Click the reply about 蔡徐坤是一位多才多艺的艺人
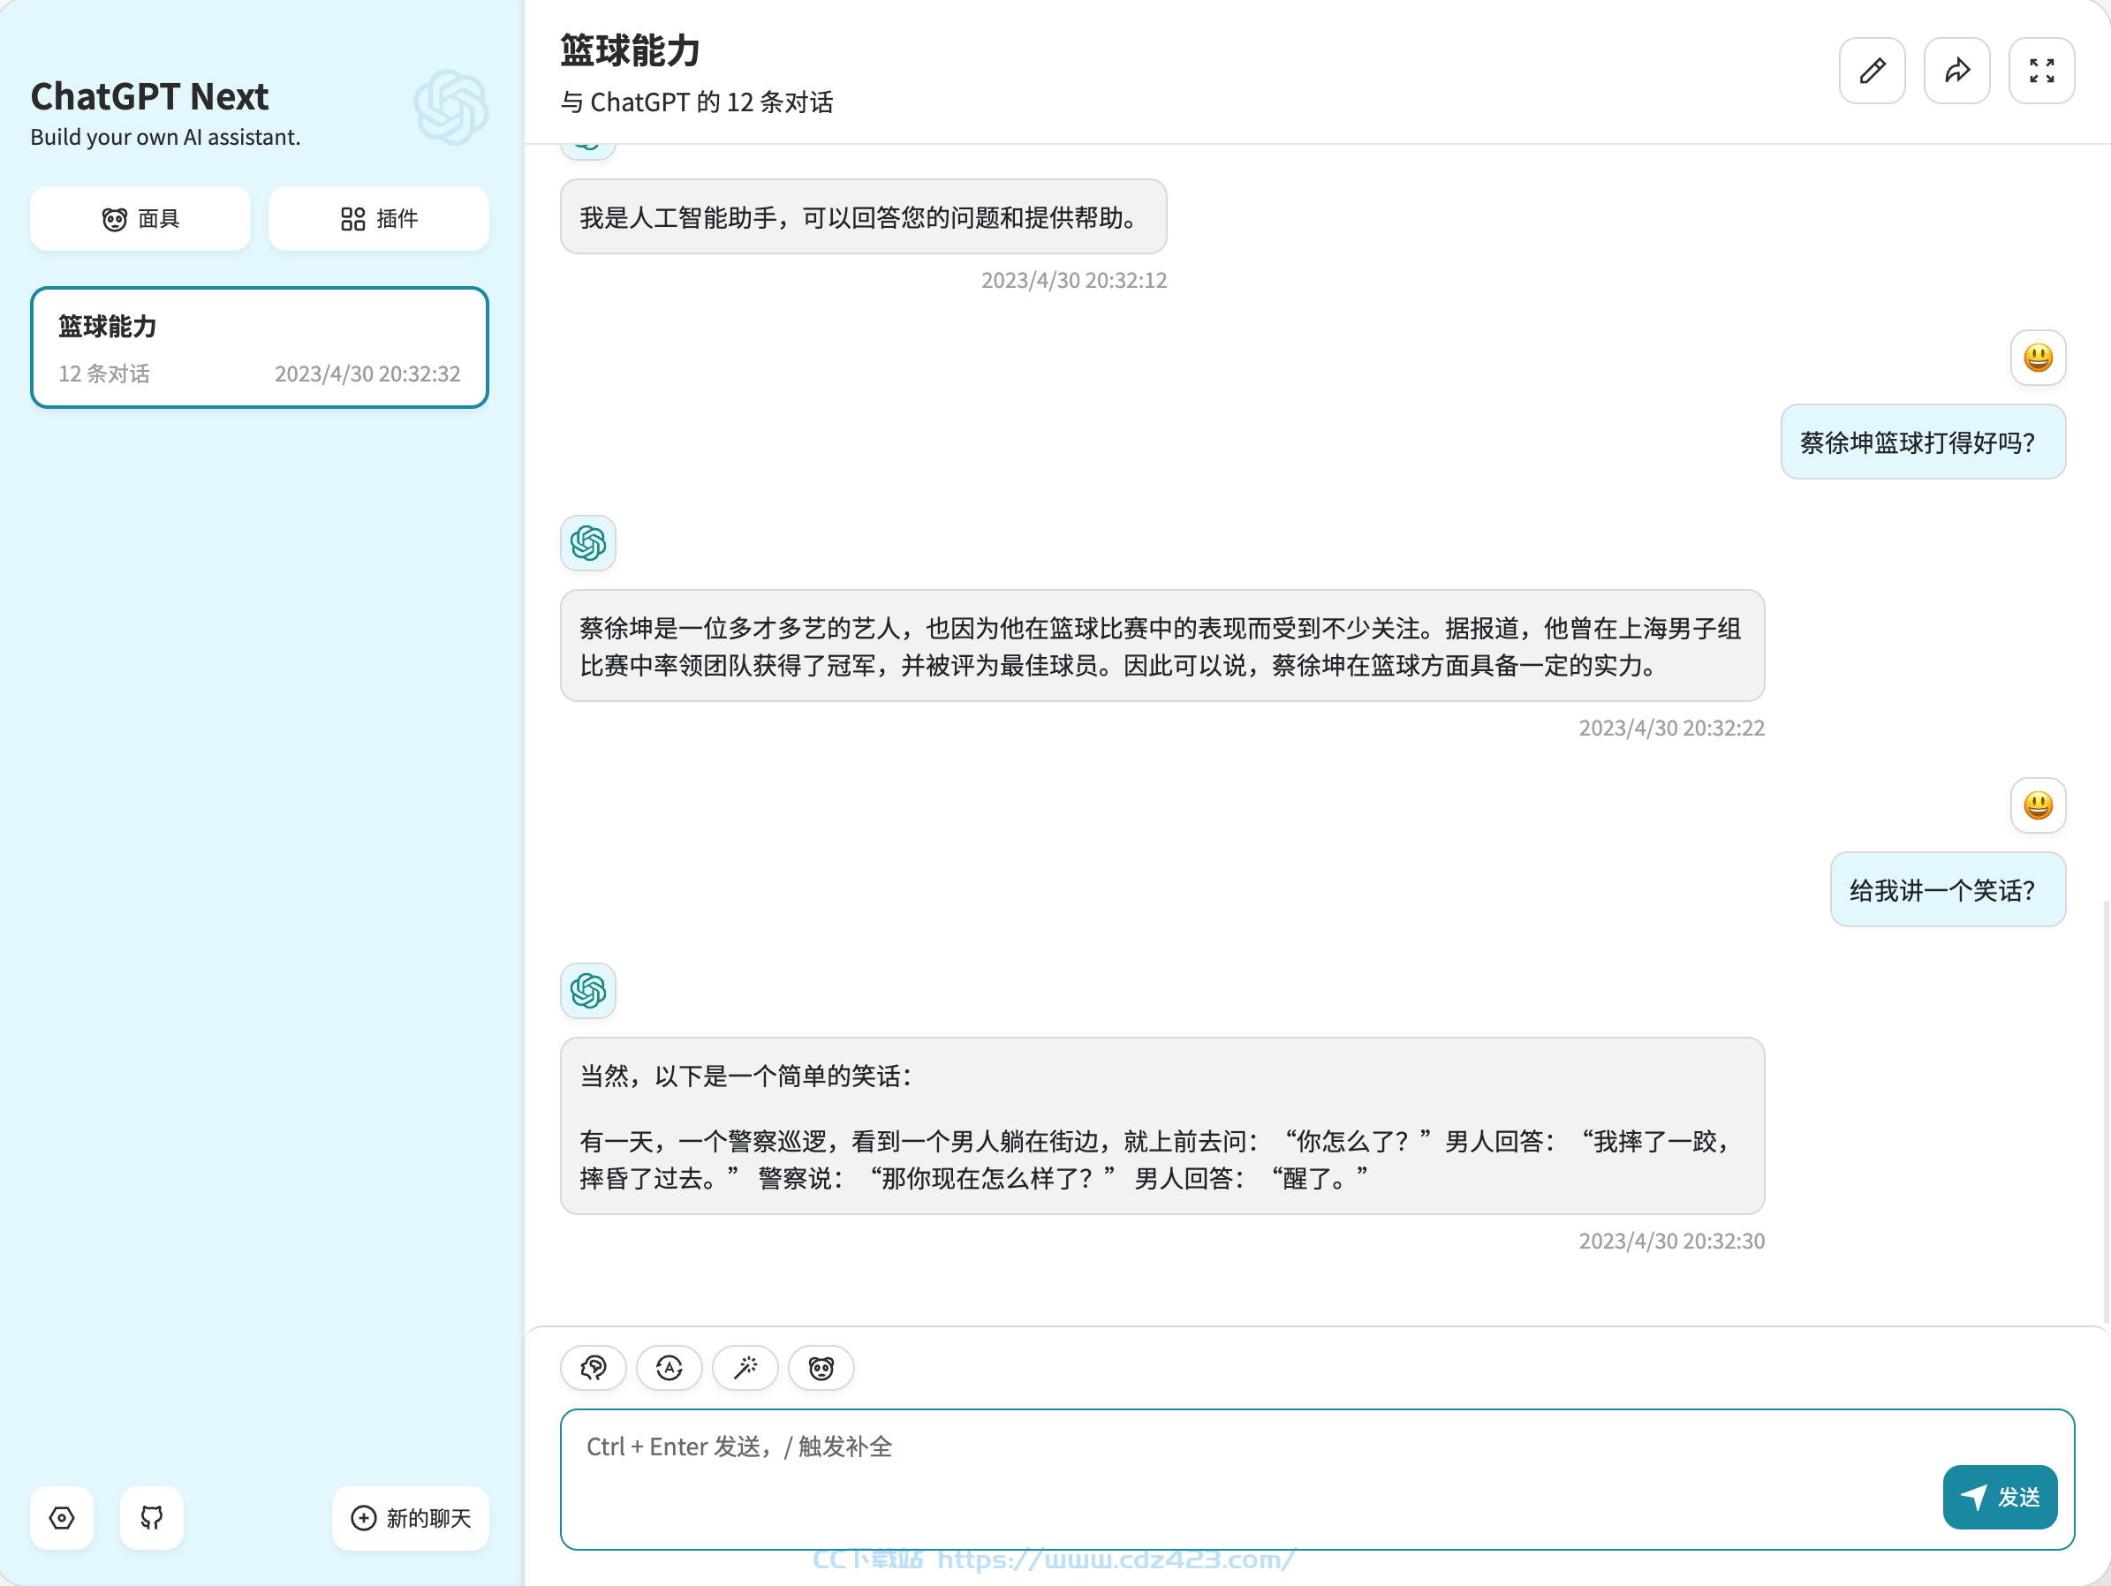This screenshot has width=2111, height=1586. (x=1162, y=646)
